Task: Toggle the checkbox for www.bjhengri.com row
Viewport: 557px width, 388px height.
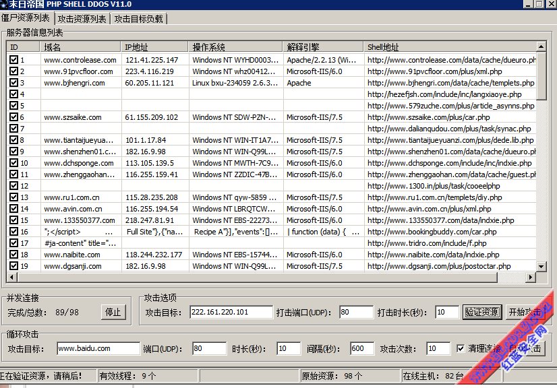Action: point(14,83)
